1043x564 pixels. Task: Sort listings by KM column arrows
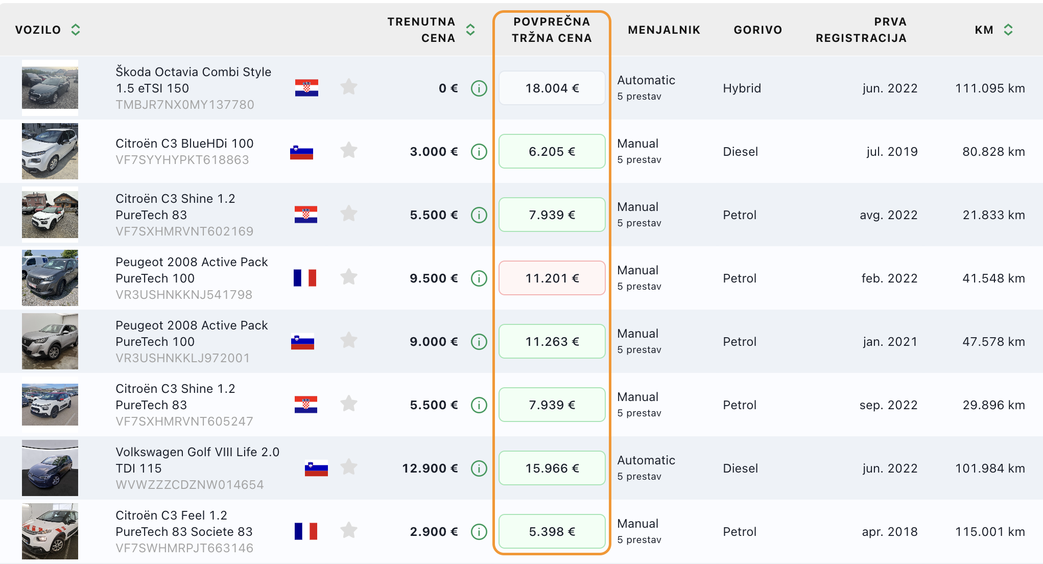coord(1008,30)
